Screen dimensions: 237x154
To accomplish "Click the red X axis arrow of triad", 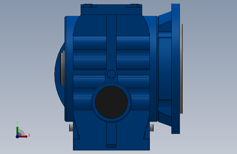I will pos(23,136).
